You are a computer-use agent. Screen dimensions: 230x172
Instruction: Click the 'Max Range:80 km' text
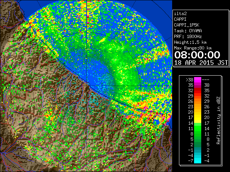(193, 48)
